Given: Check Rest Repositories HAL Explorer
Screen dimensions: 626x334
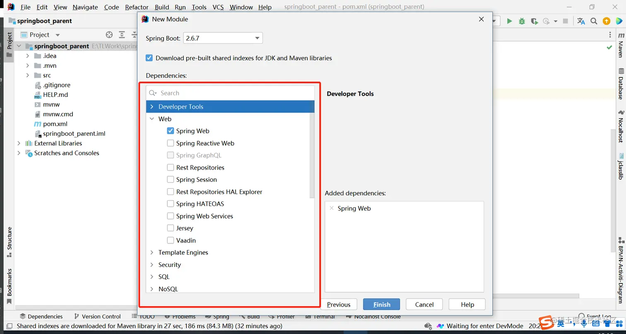Looking at the screenshot, I should coord(170,192).
